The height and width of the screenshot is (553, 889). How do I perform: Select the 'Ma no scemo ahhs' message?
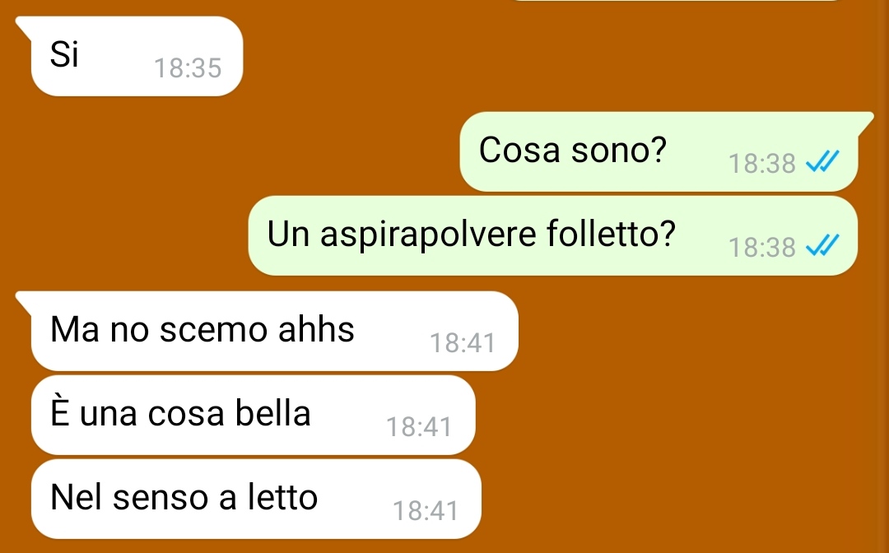click(x=274, y=331)
